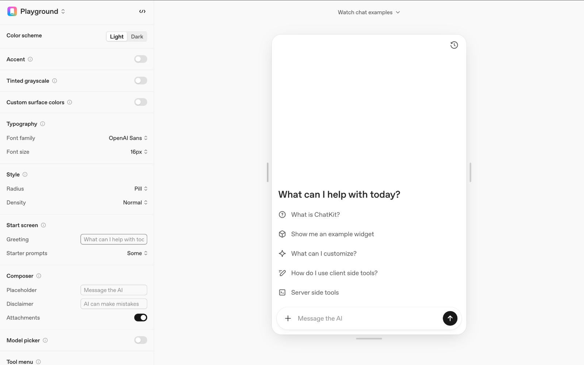
Task: Click the info icon beside Typography
Action: click(x=43, y=124)
